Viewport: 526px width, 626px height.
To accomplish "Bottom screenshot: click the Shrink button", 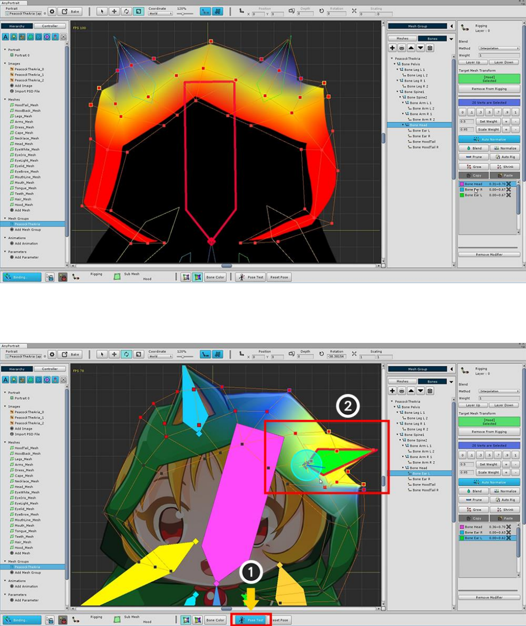I will pyautogui.click(x=505, y=509).
